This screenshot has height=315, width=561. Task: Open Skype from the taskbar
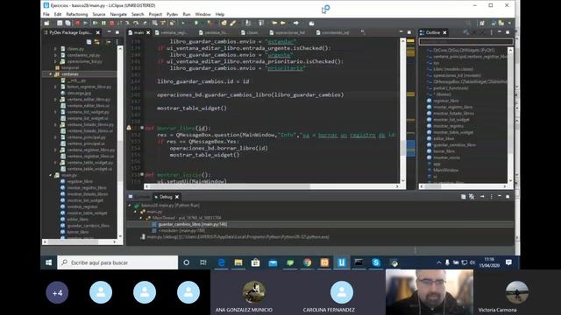[x=376, y=262]
